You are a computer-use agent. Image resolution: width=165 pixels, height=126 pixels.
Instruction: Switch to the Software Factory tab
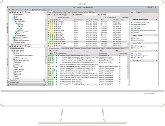[83, 12]
